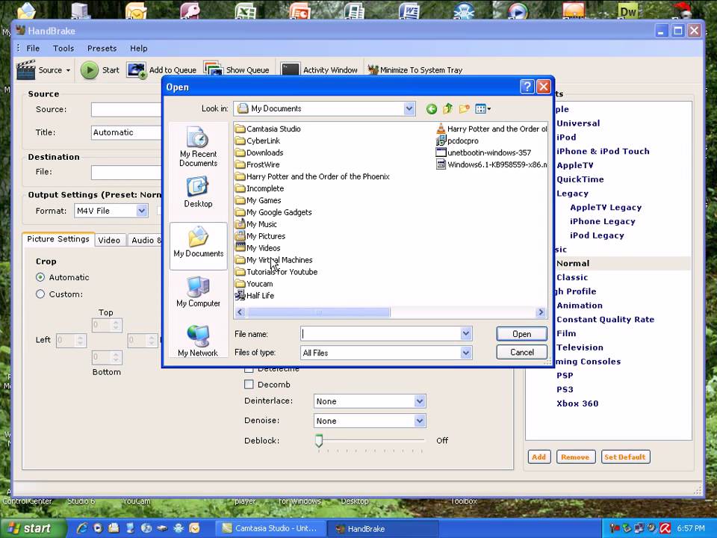Click the Add preset button
The height and width of the screenshot is (538, 717).
coord(538,457)
